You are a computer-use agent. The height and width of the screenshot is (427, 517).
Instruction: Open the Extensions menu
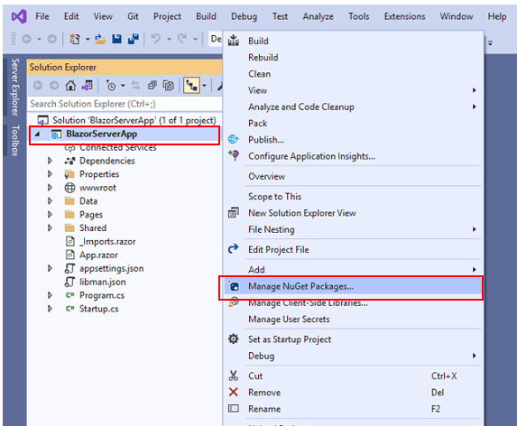pos(404,16)
